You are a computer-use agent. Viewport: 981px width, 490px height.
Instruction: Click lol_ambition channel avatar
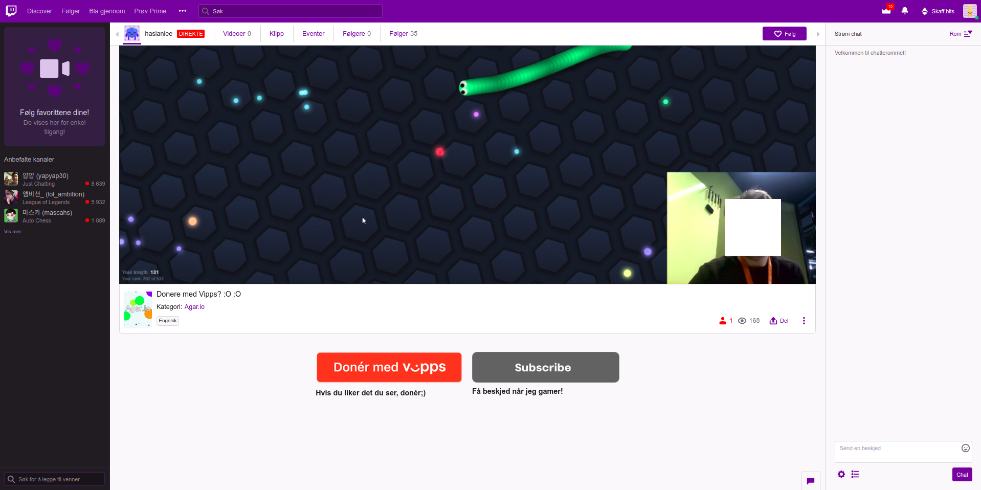point(11,197)
